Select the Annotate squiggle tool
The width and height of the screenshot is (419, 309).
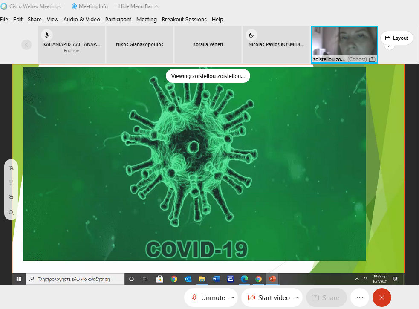(11, 168)
